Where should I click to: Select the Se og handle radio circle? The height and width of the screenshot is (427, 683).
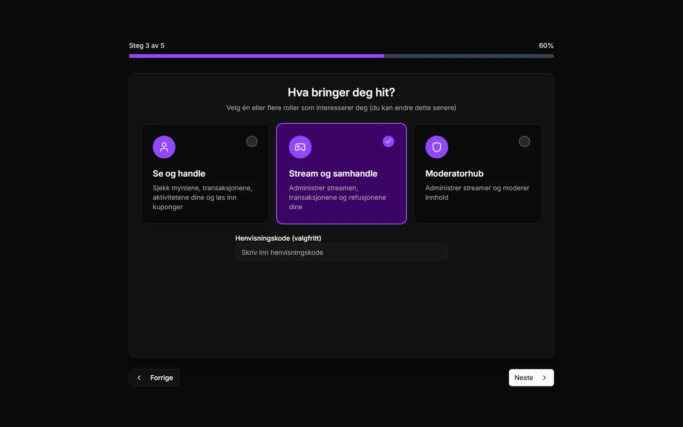tap(252, 141)
